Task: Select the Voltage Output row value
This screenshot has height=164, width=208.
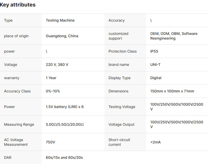Action: (176, 124)
